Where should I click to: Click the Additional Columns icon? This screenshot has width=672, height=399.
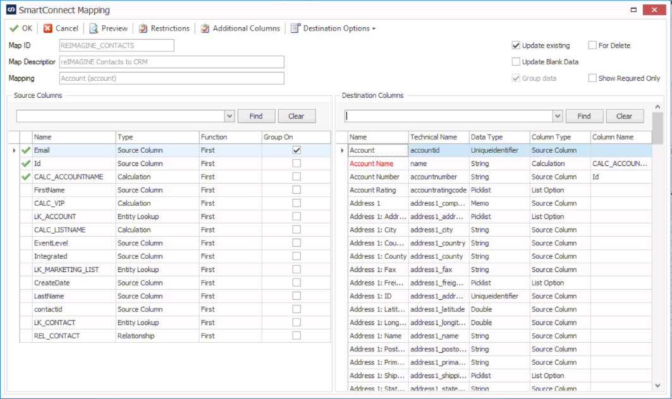205,28
